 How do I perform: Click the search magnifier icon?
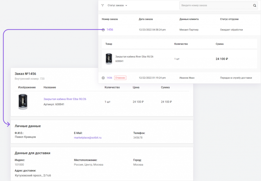click(x=255, y=6)
